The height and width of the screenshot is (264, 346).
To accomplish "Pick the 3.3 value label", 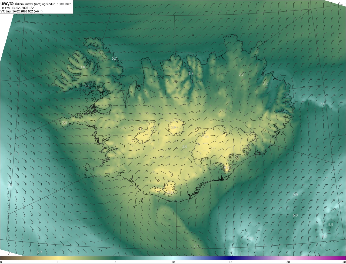I will pyautogui.click(x=241, y=74).
